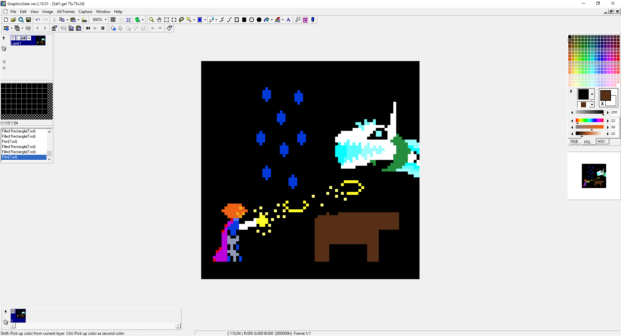Screen dimensions: 621x336
Task: Click the paste clipboard icon in main toolbar
Action: tap(73, 20)
